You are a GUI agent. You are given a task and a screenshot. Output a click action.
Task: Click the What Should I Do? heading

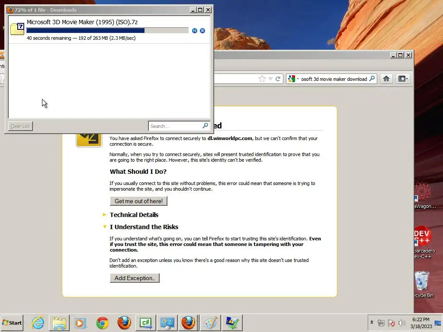coord(138,172)
